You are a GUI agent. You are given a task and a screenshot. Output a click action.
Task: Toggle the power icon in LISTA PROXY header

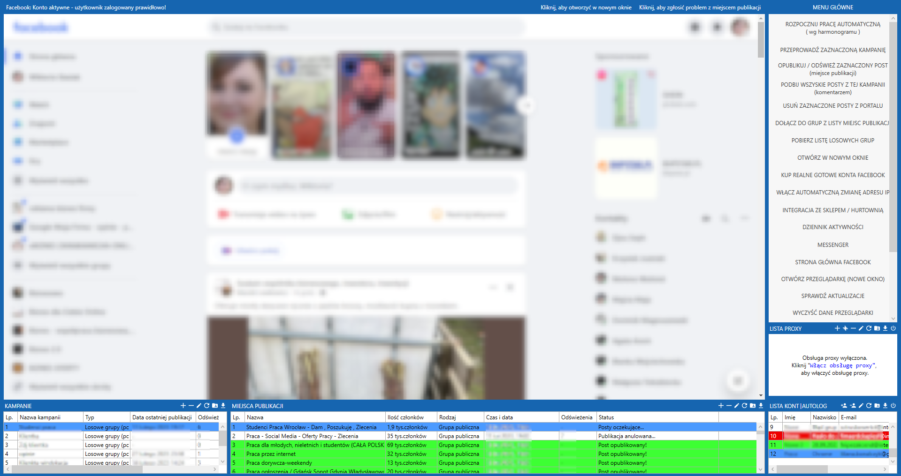pyautogui.click(x=893, y=328)
